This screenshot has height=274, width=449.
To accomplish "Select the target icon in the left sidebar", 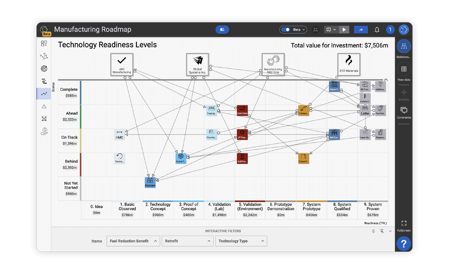I will click(44, 68).
